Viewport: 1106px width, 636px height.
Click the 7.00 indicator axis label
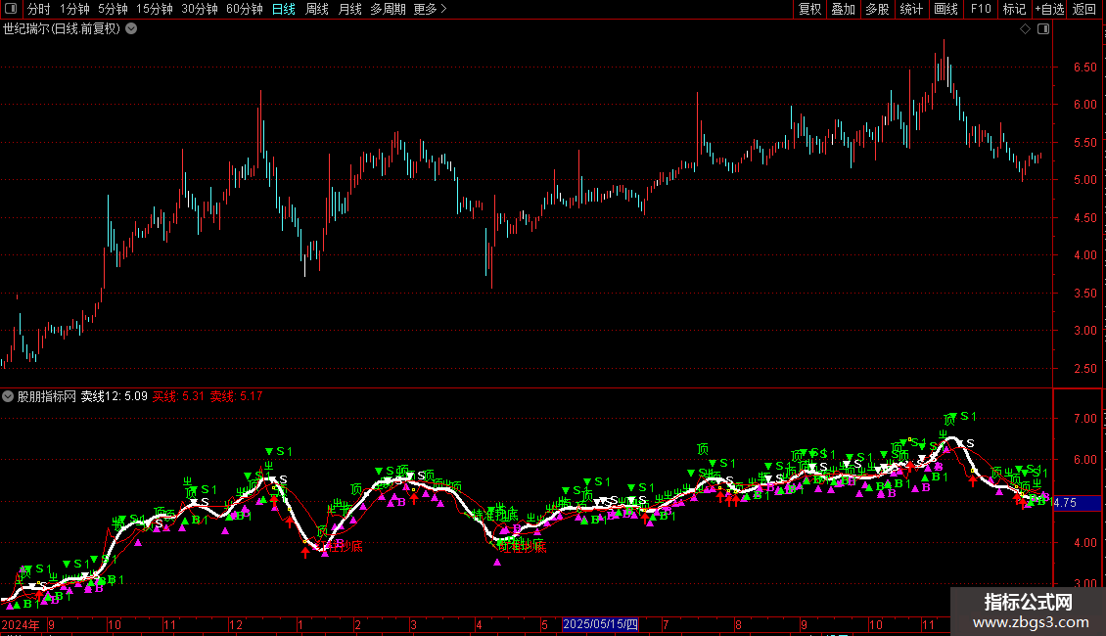click(1084, 418)
